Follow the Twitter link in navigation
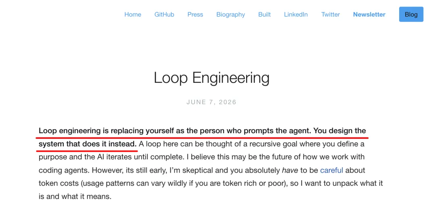The image size is (435, 216). (x=330, y=14)
